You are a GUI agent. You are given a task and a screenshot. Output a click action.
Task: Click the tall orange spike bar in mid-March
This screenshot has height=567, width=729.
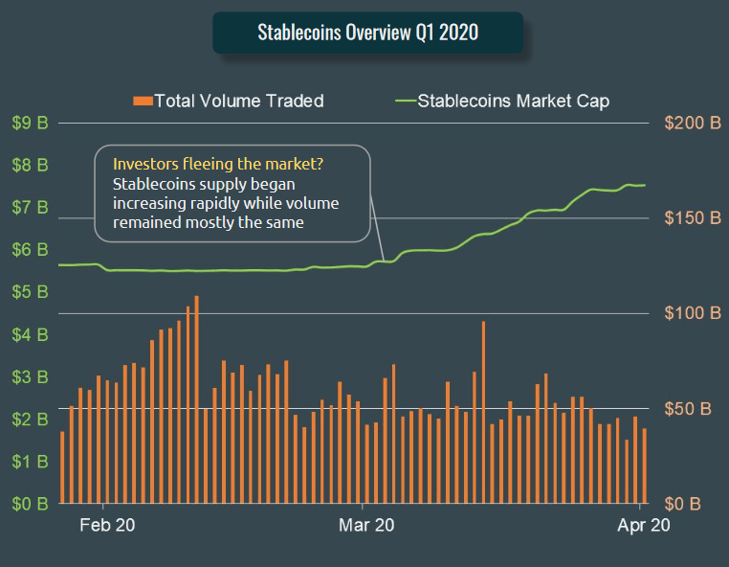(x=483, y=412)
